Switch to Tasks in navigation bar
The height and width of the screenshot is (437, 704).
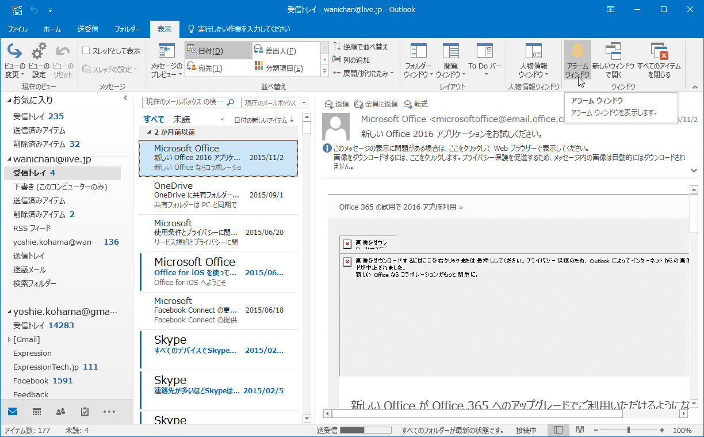pos(85,412)
